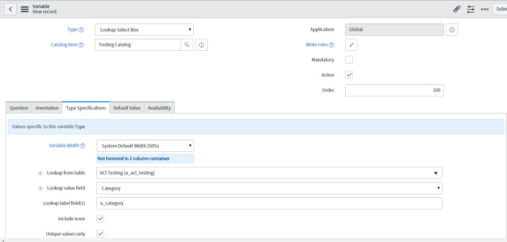Edit Write roles with pencil icon

point(351,45)
